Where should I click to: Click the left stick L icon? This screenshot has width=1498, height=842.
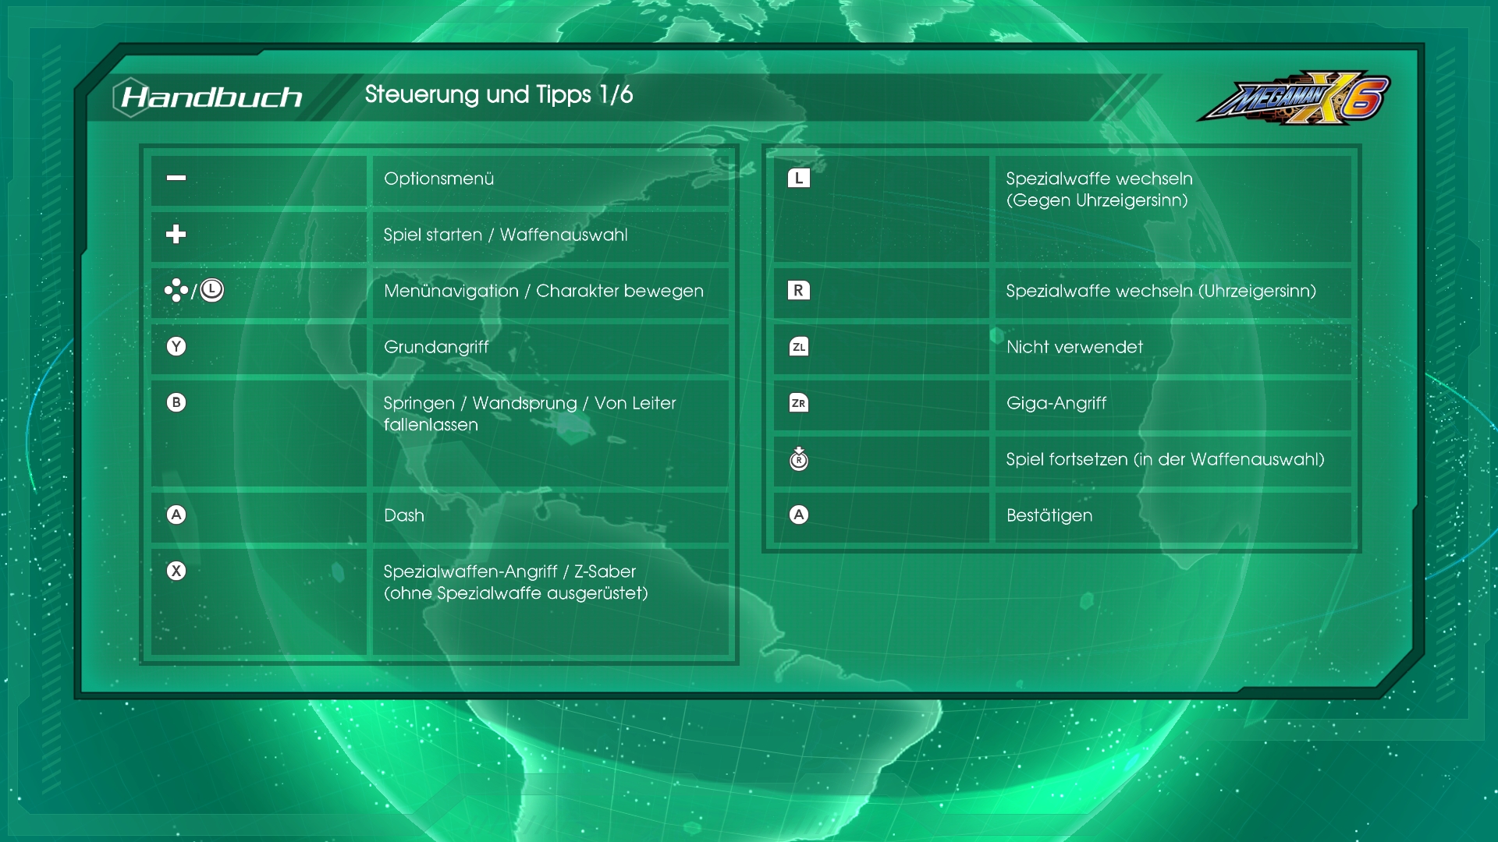[211, 290]
